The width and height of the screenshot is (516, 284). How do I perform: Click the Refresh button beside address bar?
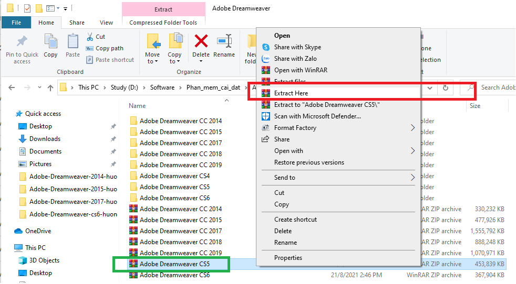coord(445,88)
